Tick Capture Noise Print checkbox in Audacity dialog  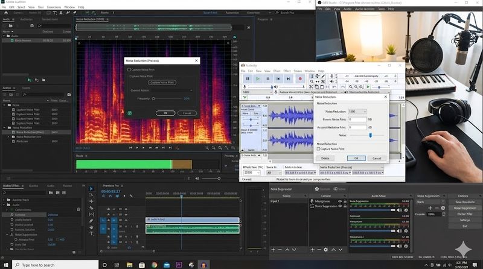click(319, 148)
